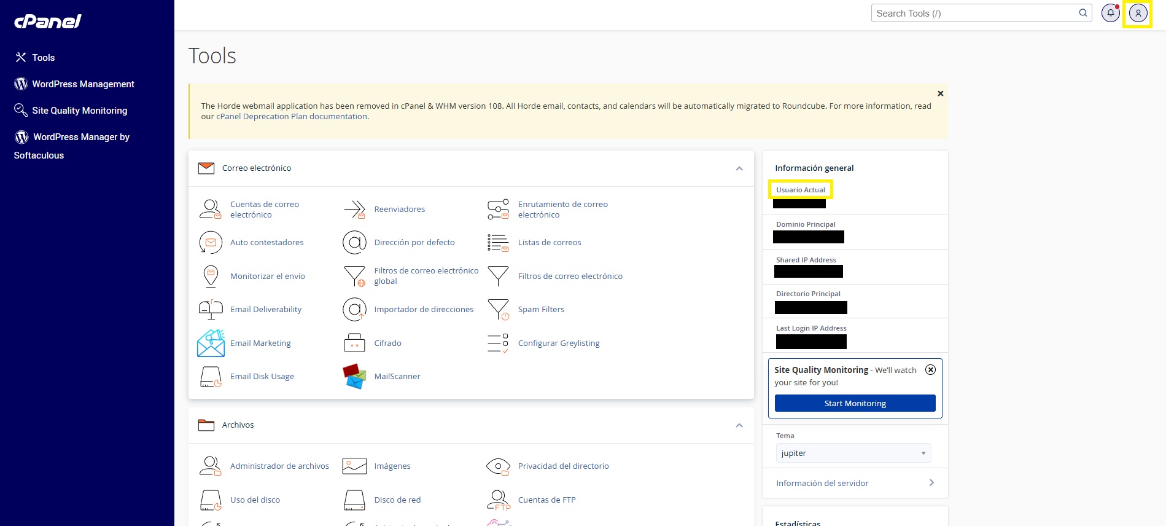Click the Email Marketing envelope icon
Viewport: 1166px width, 526px height.
point(211,343)
